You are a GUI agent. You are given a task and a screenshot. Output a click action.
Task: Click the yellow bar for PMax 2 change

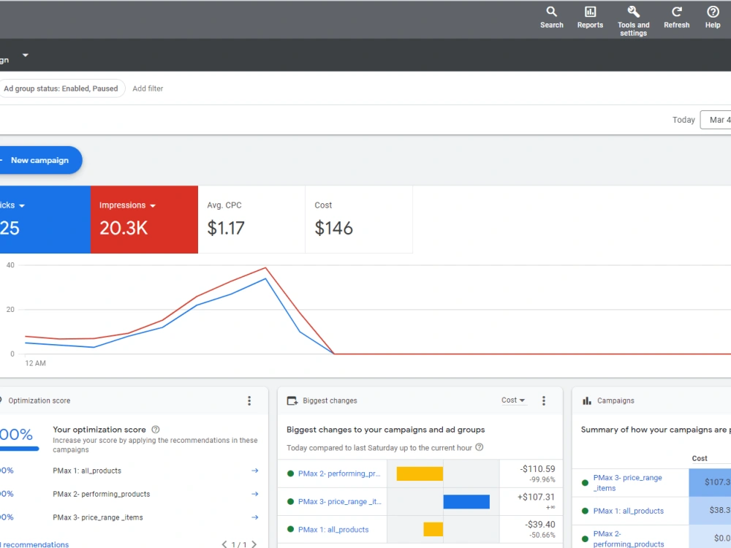[x=420, y=473]
